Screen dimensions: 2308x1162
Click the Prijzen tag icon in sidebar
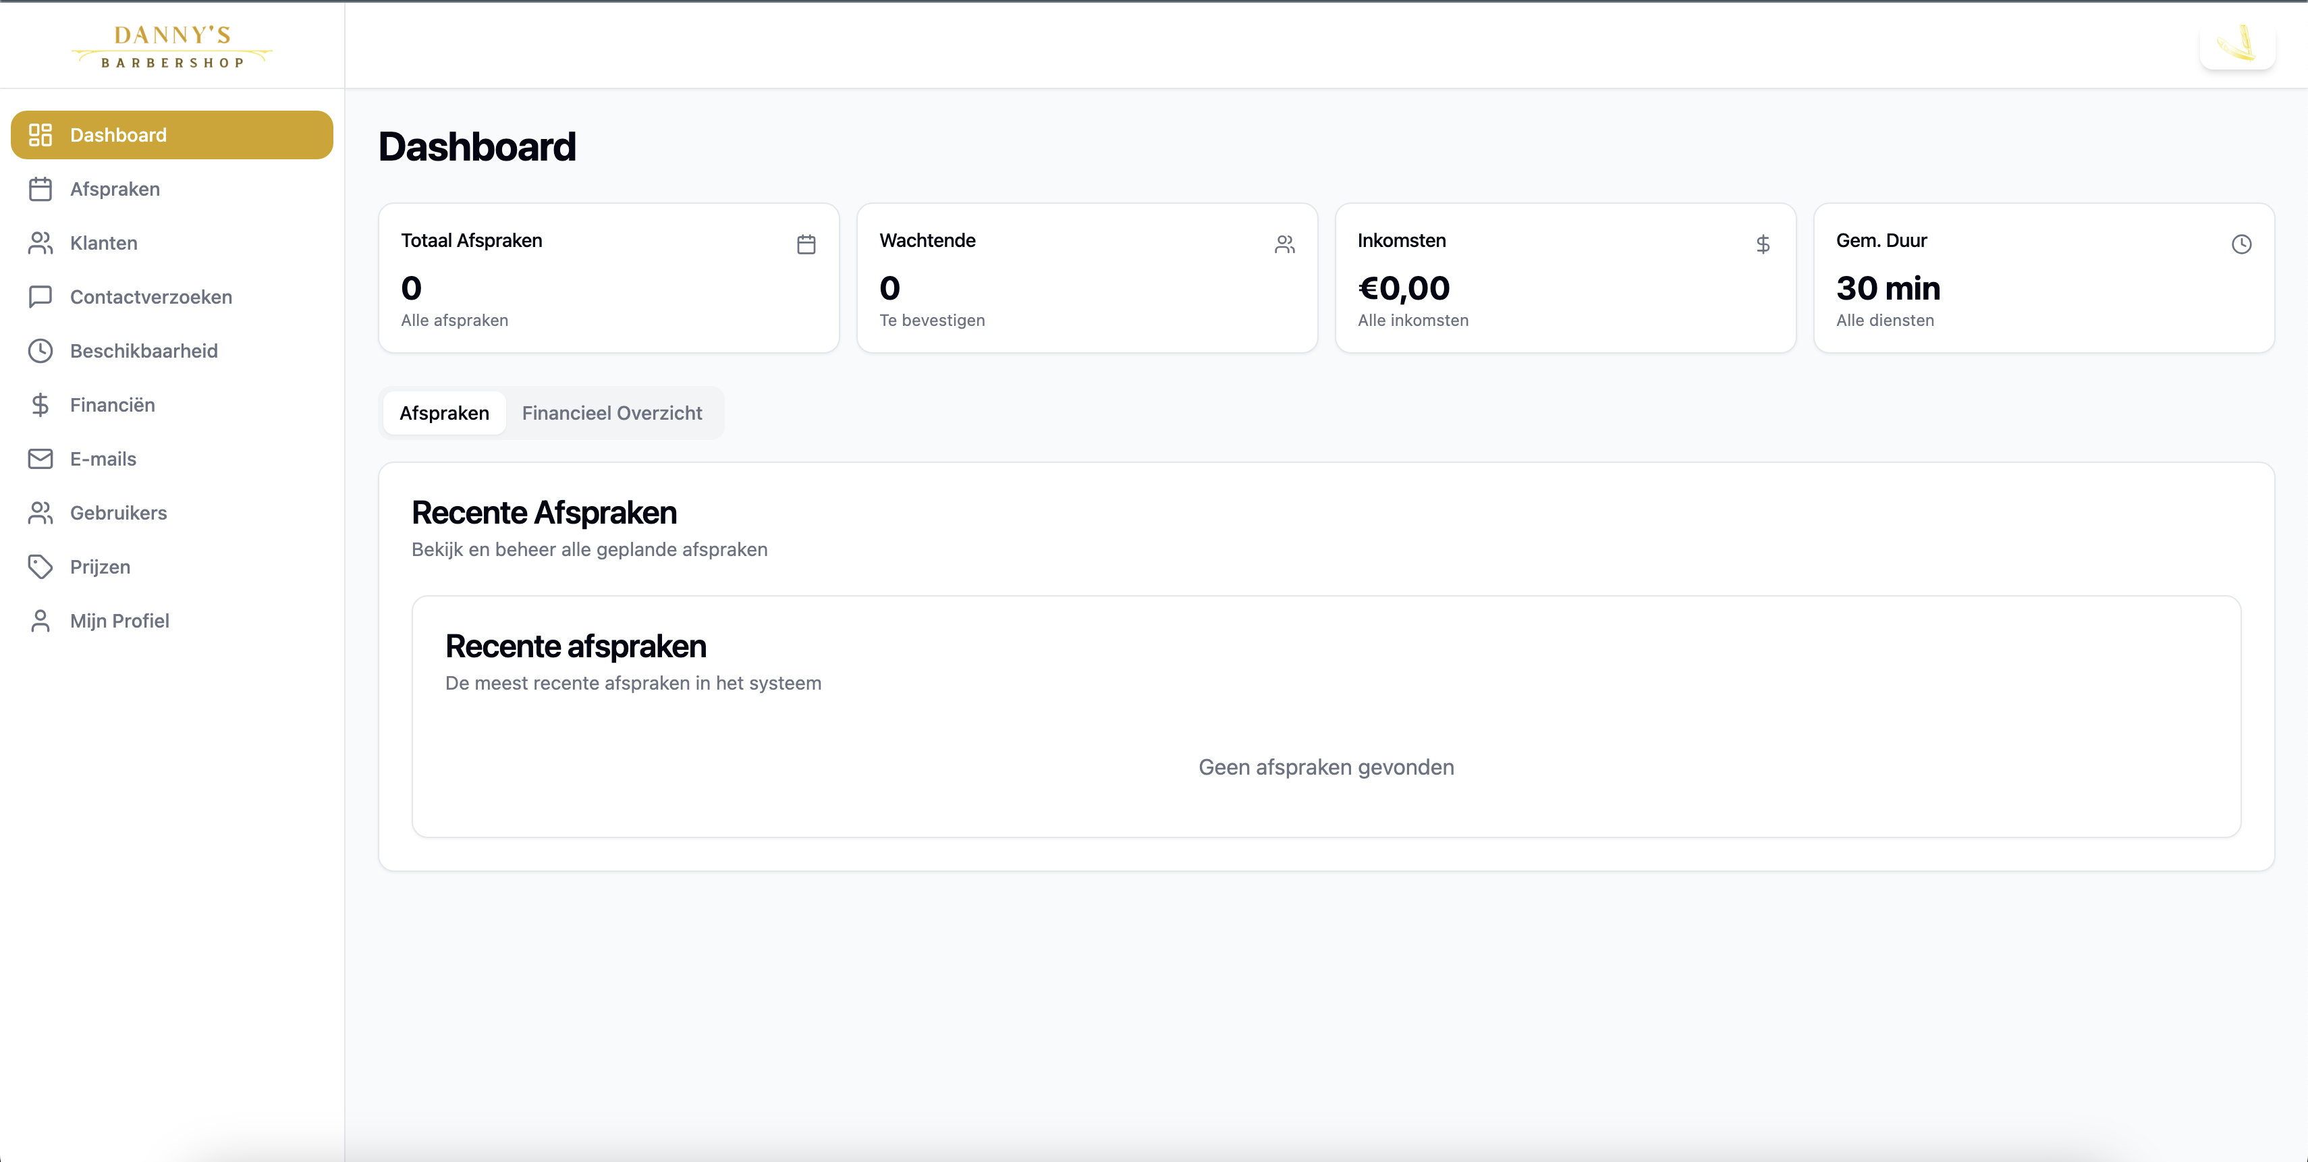click(x=40, y=566)
